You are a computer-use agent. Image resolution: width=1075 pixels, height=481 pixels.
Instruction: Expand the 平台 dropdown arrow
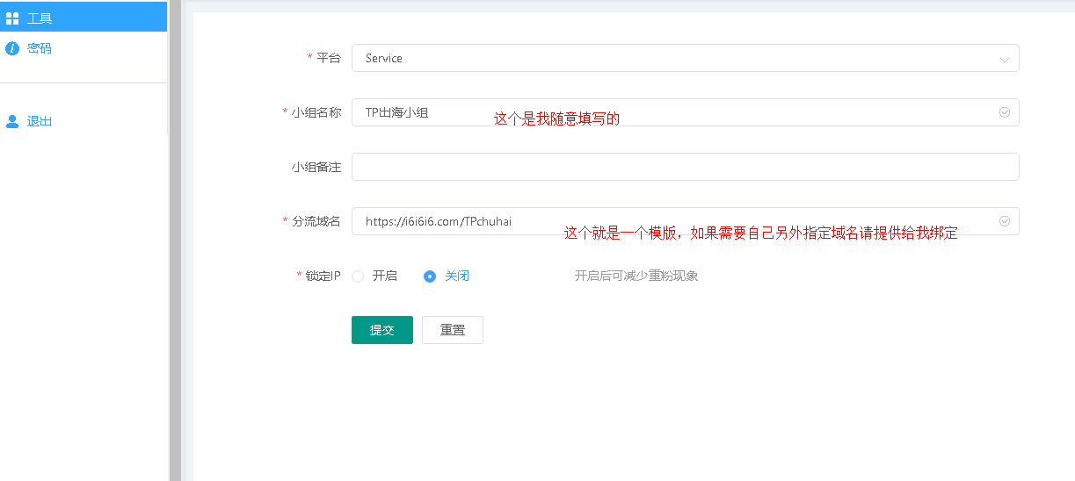click(x=1005, y=60)
